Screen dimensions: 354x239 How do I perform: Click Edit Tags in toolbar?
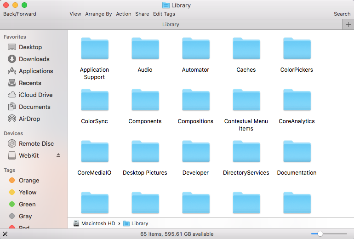click(164, 14)
